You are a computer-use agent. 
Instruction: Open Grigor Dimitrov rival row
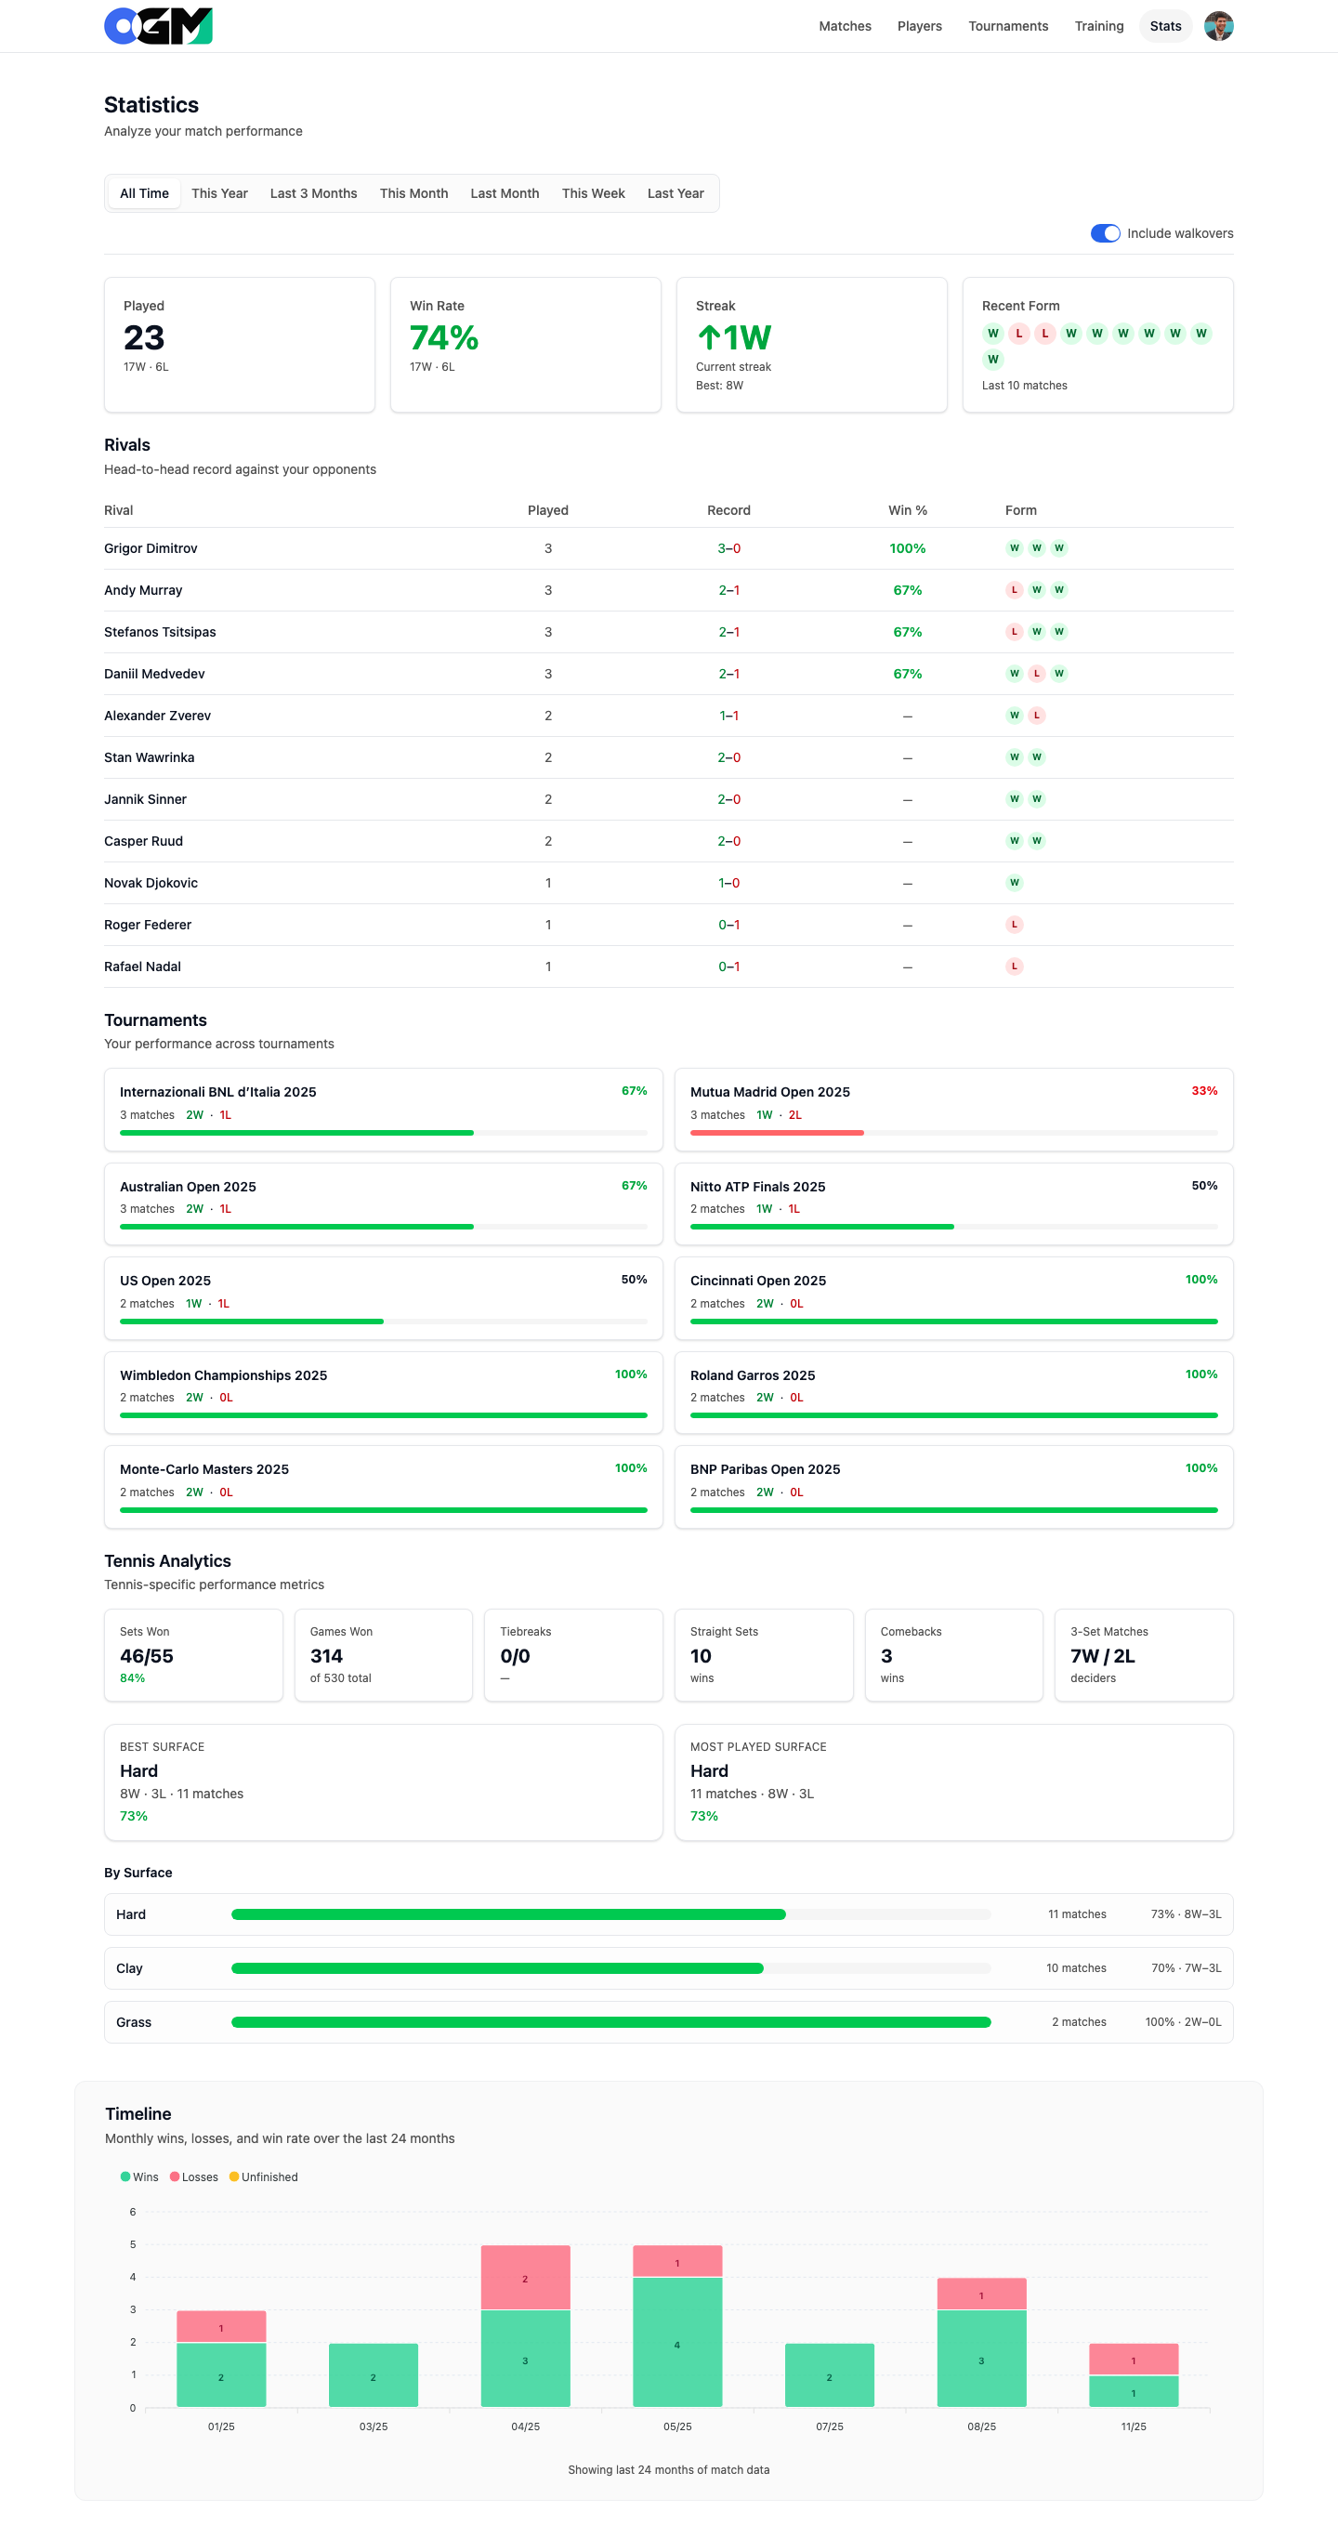pos(151,549)
